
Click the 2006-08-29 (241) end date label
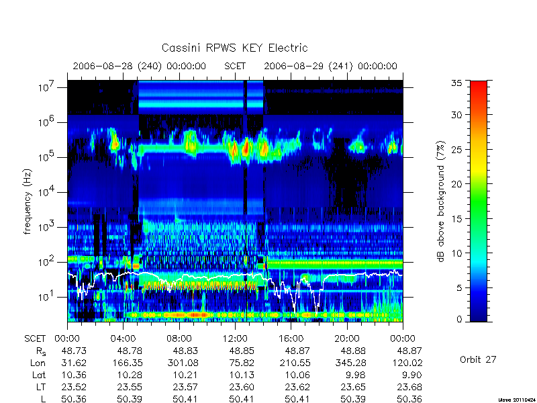[x=330, y=66]
